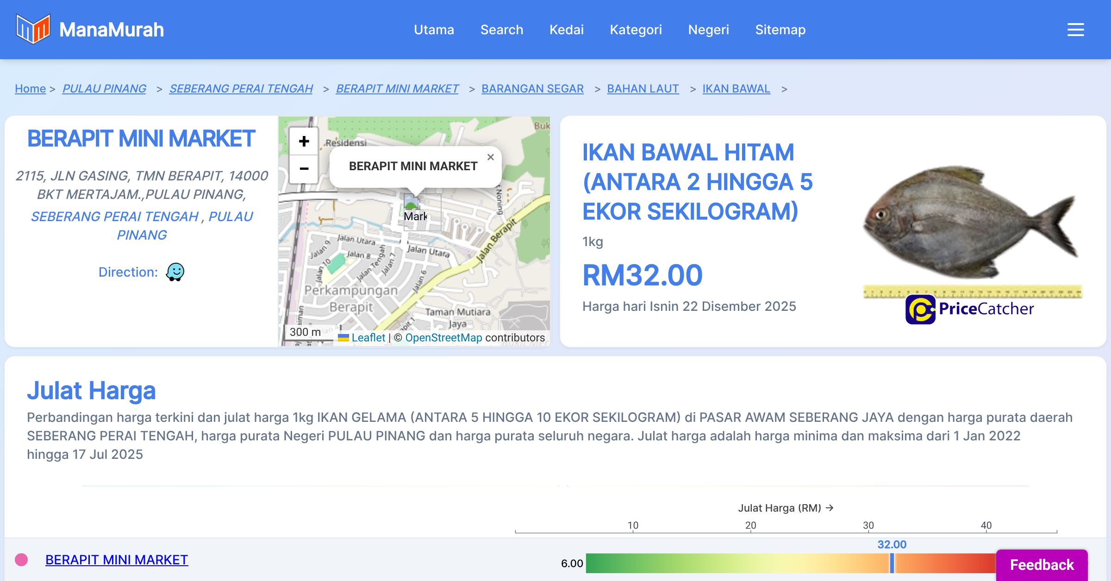
Task: Open the BAHAN LAUT breadcrumb link
Action: click(643, 88)
